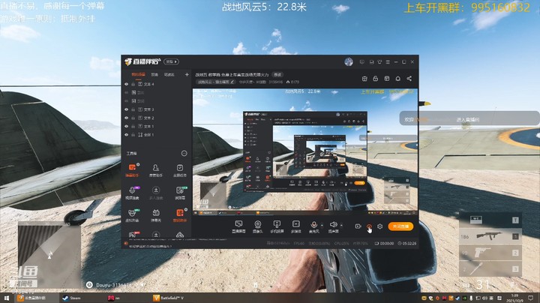The image size is (540, 303).
Task: Open the green-badged tool in the toolbox
Action: point(180,193)
